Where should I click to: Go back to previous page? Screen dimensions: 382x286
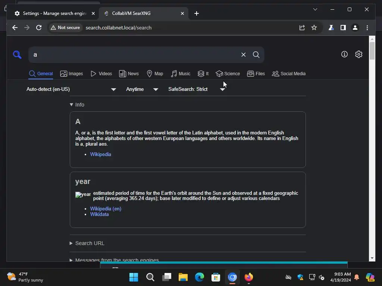tap(15, 28)
